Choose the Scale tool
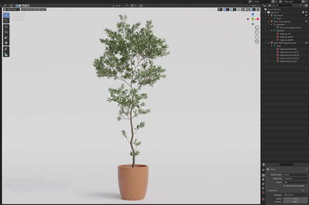Viewport: 309px width, 205px height. coord(6,38)
